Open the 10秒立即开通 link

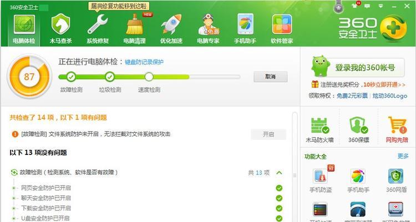(384, 85)
